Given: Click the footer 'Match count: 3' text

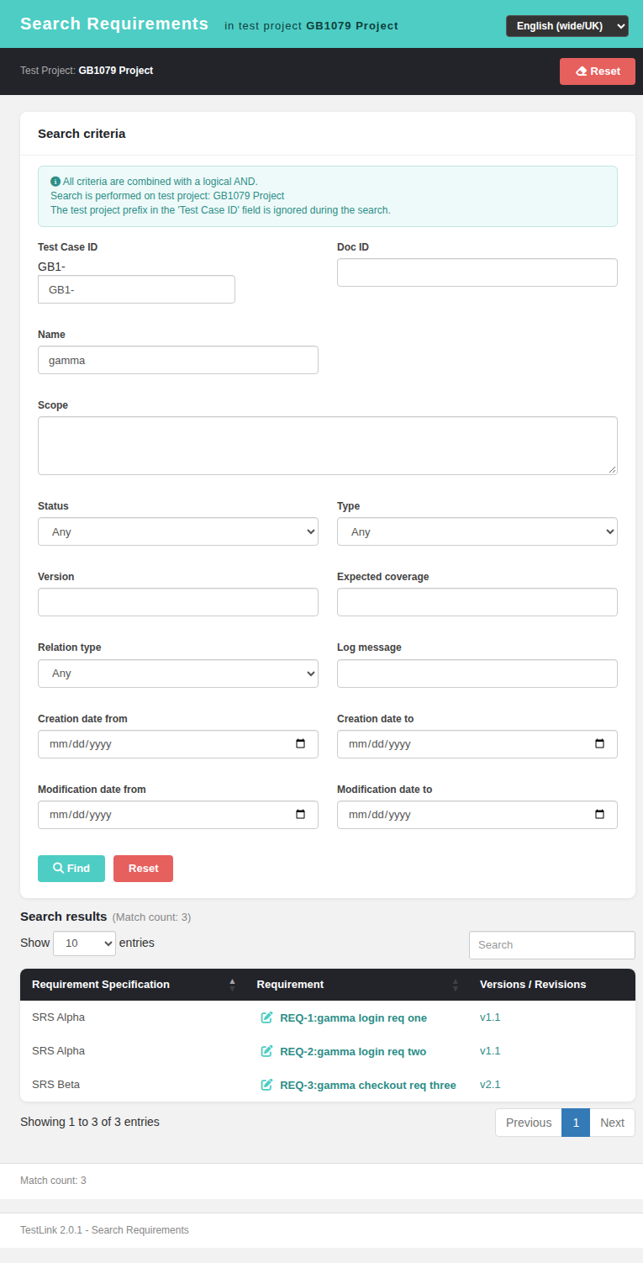Looking at the screenshot, I should [53, 1181].
